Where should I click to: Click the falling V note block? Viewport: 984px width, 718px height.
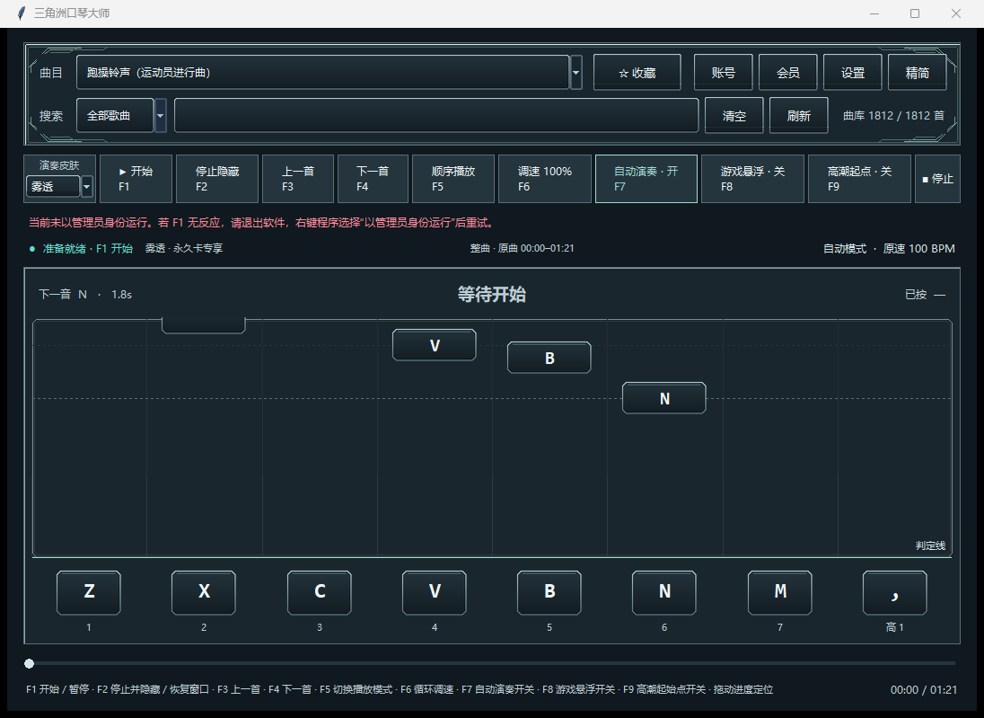pyautogui.click(x=435, y=345)
